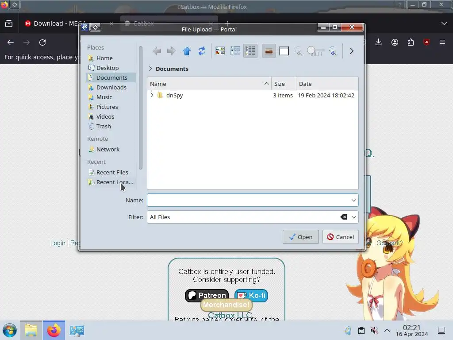Reload the page in Firefox
This screenshot has height=340, width=453.
point(42,42)
